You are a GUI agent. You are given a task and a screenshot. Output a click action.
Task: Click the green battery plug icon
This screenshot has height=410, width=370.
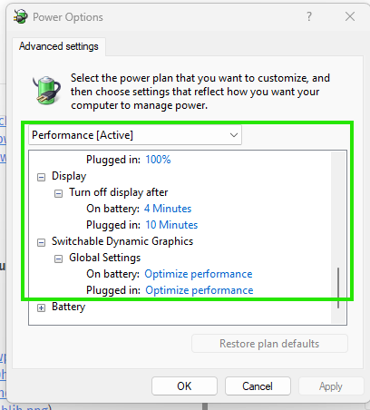[46, 90]
